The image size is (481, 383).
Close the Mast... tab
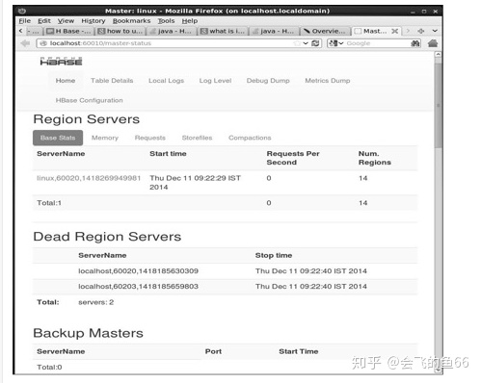(x=395, y=31)
